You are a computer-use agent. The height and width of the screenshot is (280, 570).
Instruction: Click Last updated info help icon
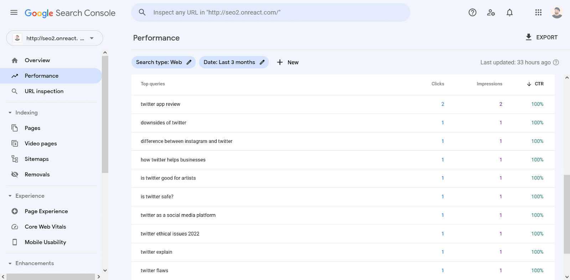(x=556, y=62)
